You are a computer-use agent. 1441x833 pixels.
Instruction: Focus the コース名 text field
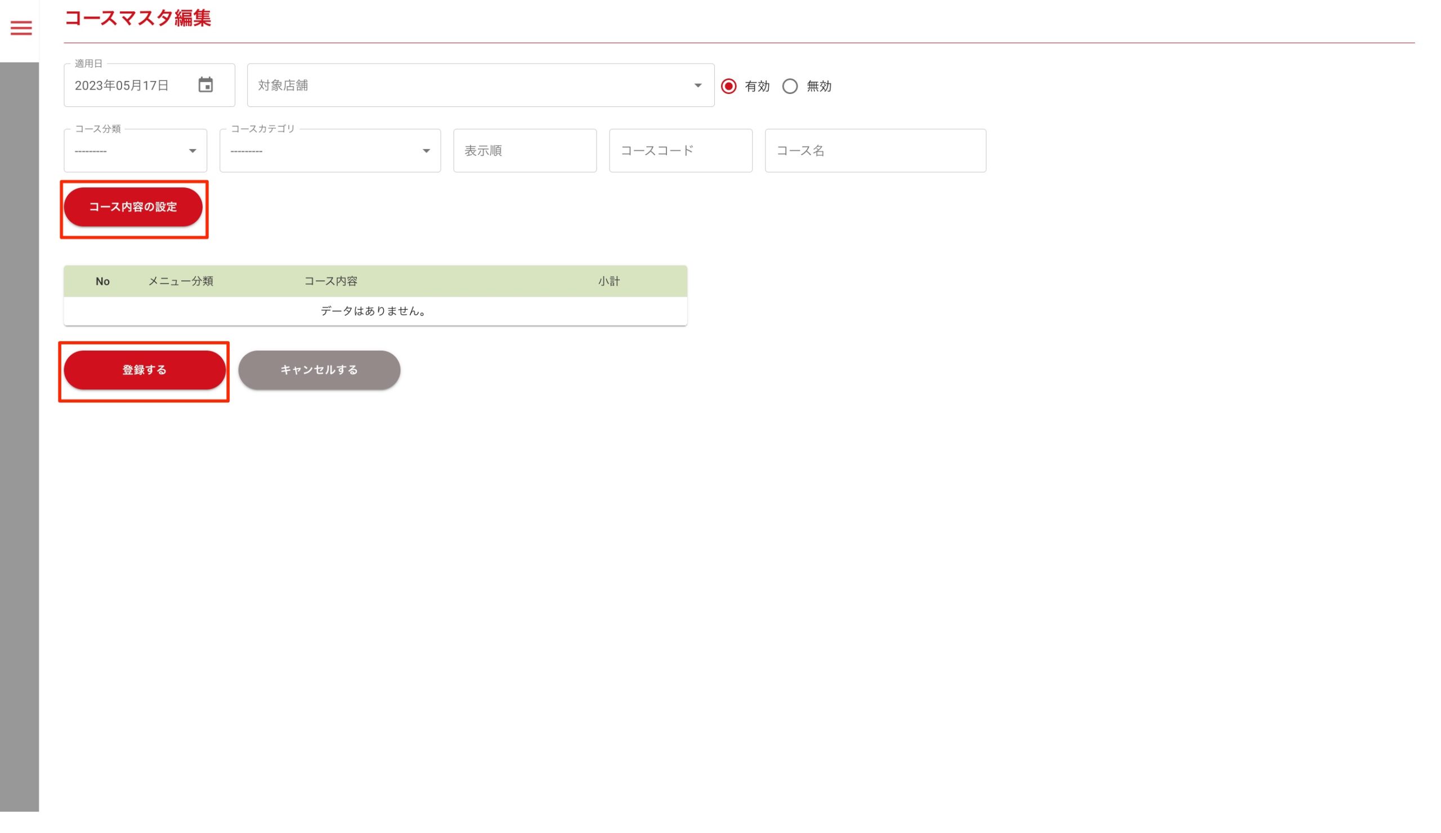click(875, 151)
